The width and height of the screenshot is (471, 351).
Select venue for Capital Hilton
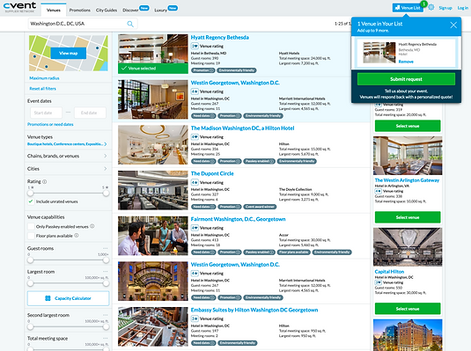click(408, 309)
